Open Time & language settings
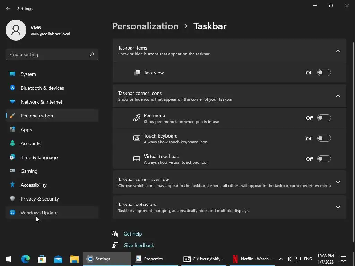355x266 pixels. point(52,157)
